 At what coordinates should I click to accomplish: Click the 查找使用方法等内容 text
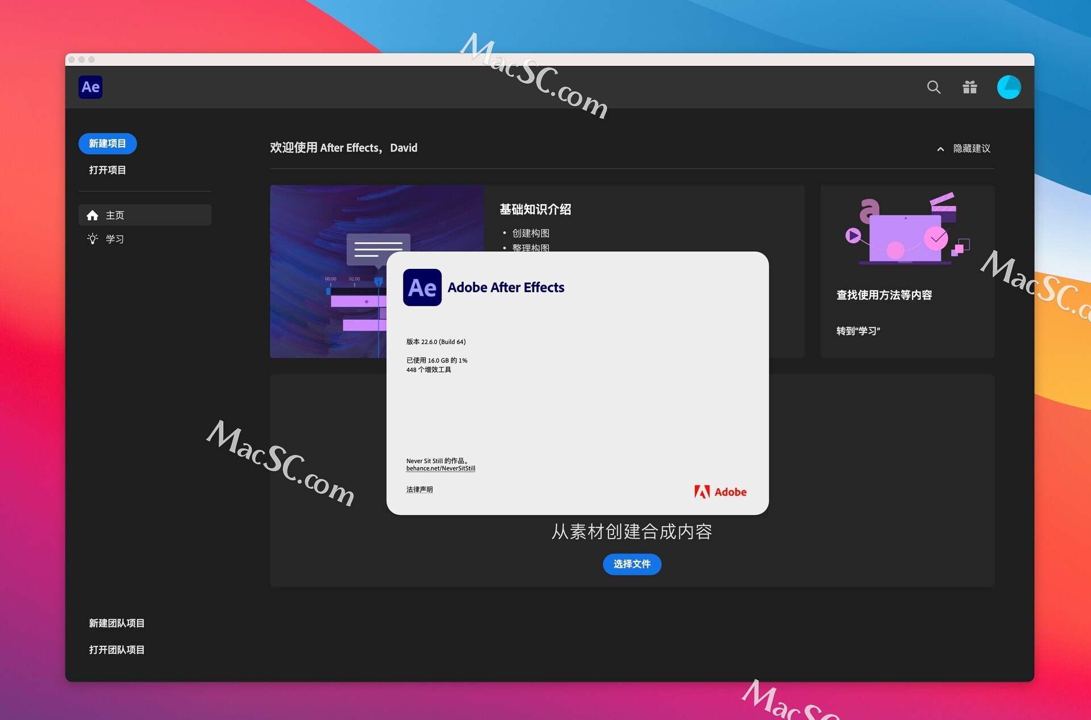click(884, 295)
